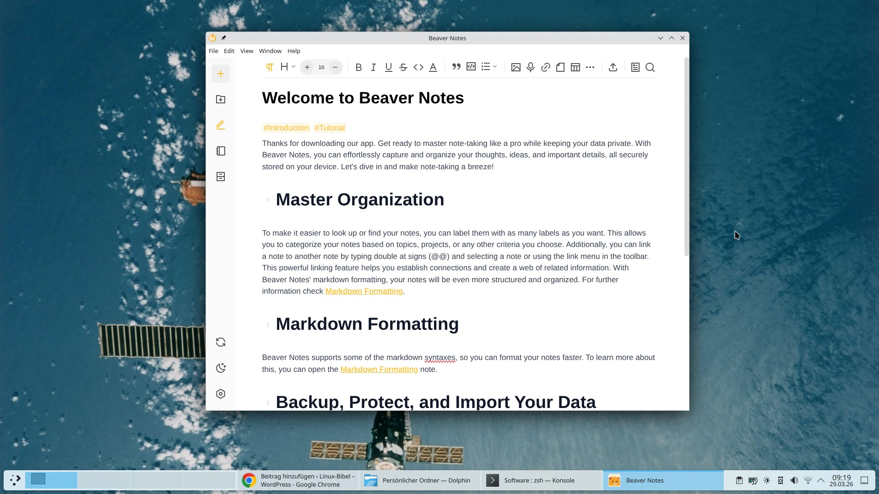This screenshot has width=879, height=494.
Task: Open the heading level dropdown
Action: 288,67
